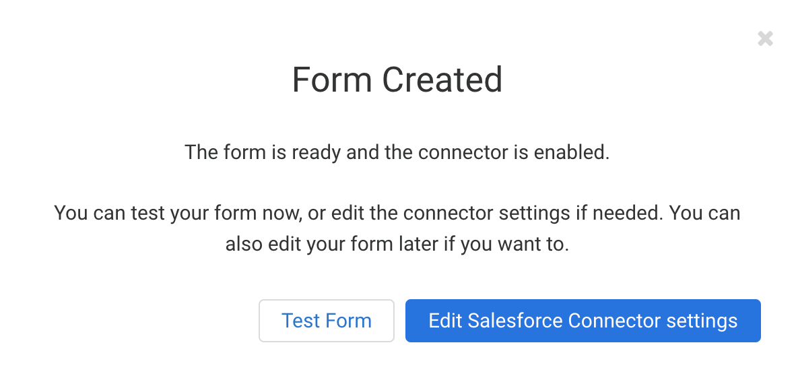Click the paragraph about testing your form
Viewport: 796px width, 376px height.
tap(397, 229)
